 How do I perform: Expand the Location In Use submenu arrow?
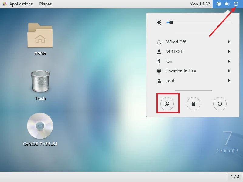[229, 71]
